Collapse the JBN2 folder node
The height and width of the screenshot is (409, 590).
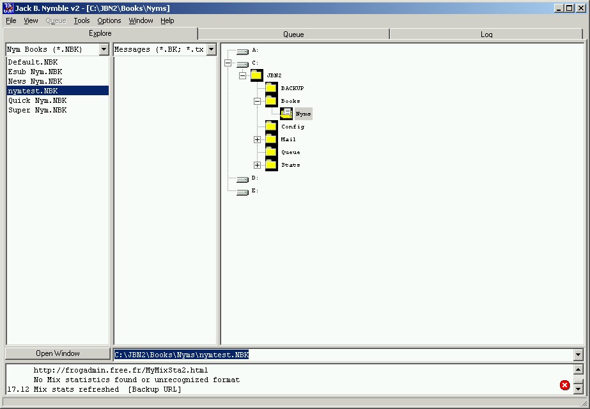pos(243,75)
